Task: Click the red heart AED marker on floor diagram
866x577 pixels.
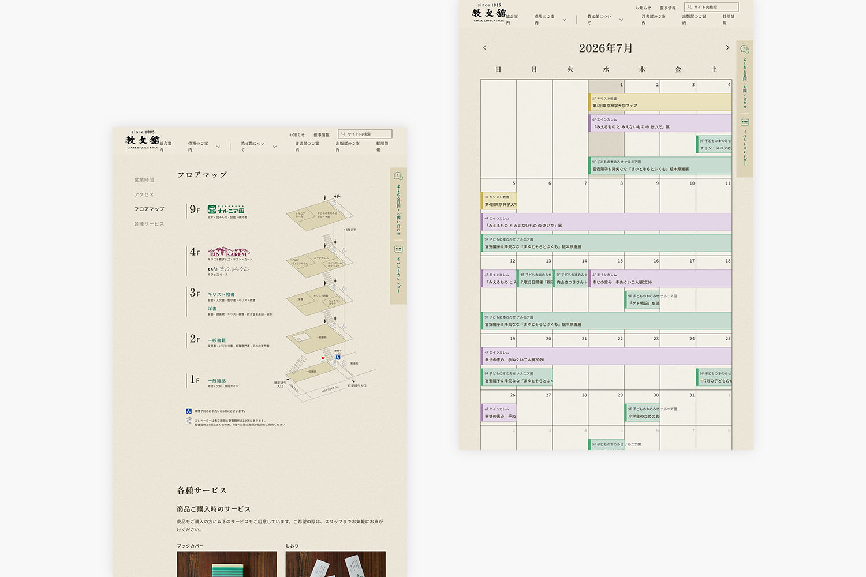Action: click(323, 358)
